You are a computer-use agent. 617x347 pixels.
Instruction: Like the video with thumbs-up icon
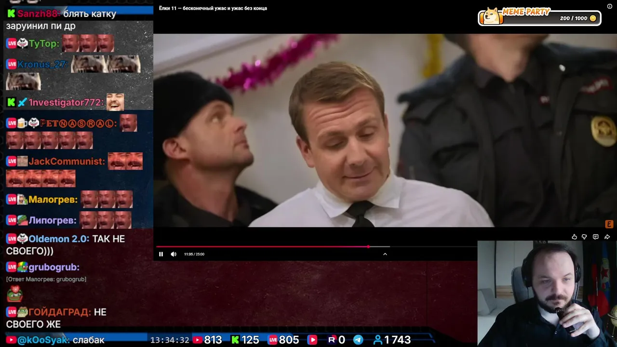pos(574,237)
